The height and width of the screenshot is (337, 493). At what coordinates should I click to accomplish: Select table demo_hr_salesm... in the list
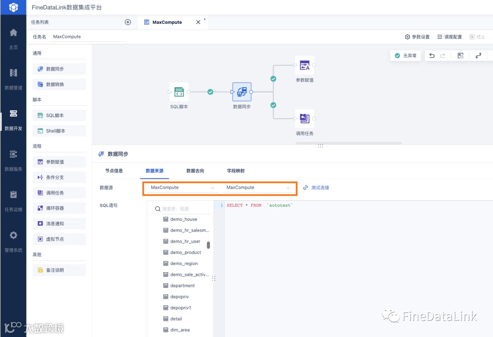point(186,230)
